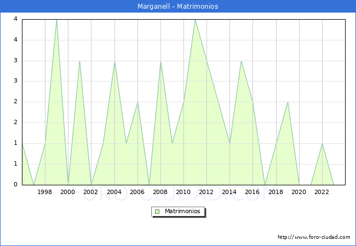Select the 2006 label on the x-axis
Viewport: 356px width, 246px height.
pyautogui.click(x=137, y=192)
